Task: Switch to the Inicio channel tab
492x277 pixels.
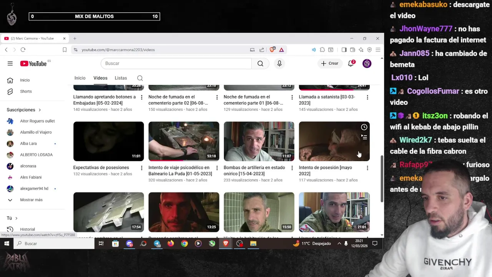Action: (80, 78)
